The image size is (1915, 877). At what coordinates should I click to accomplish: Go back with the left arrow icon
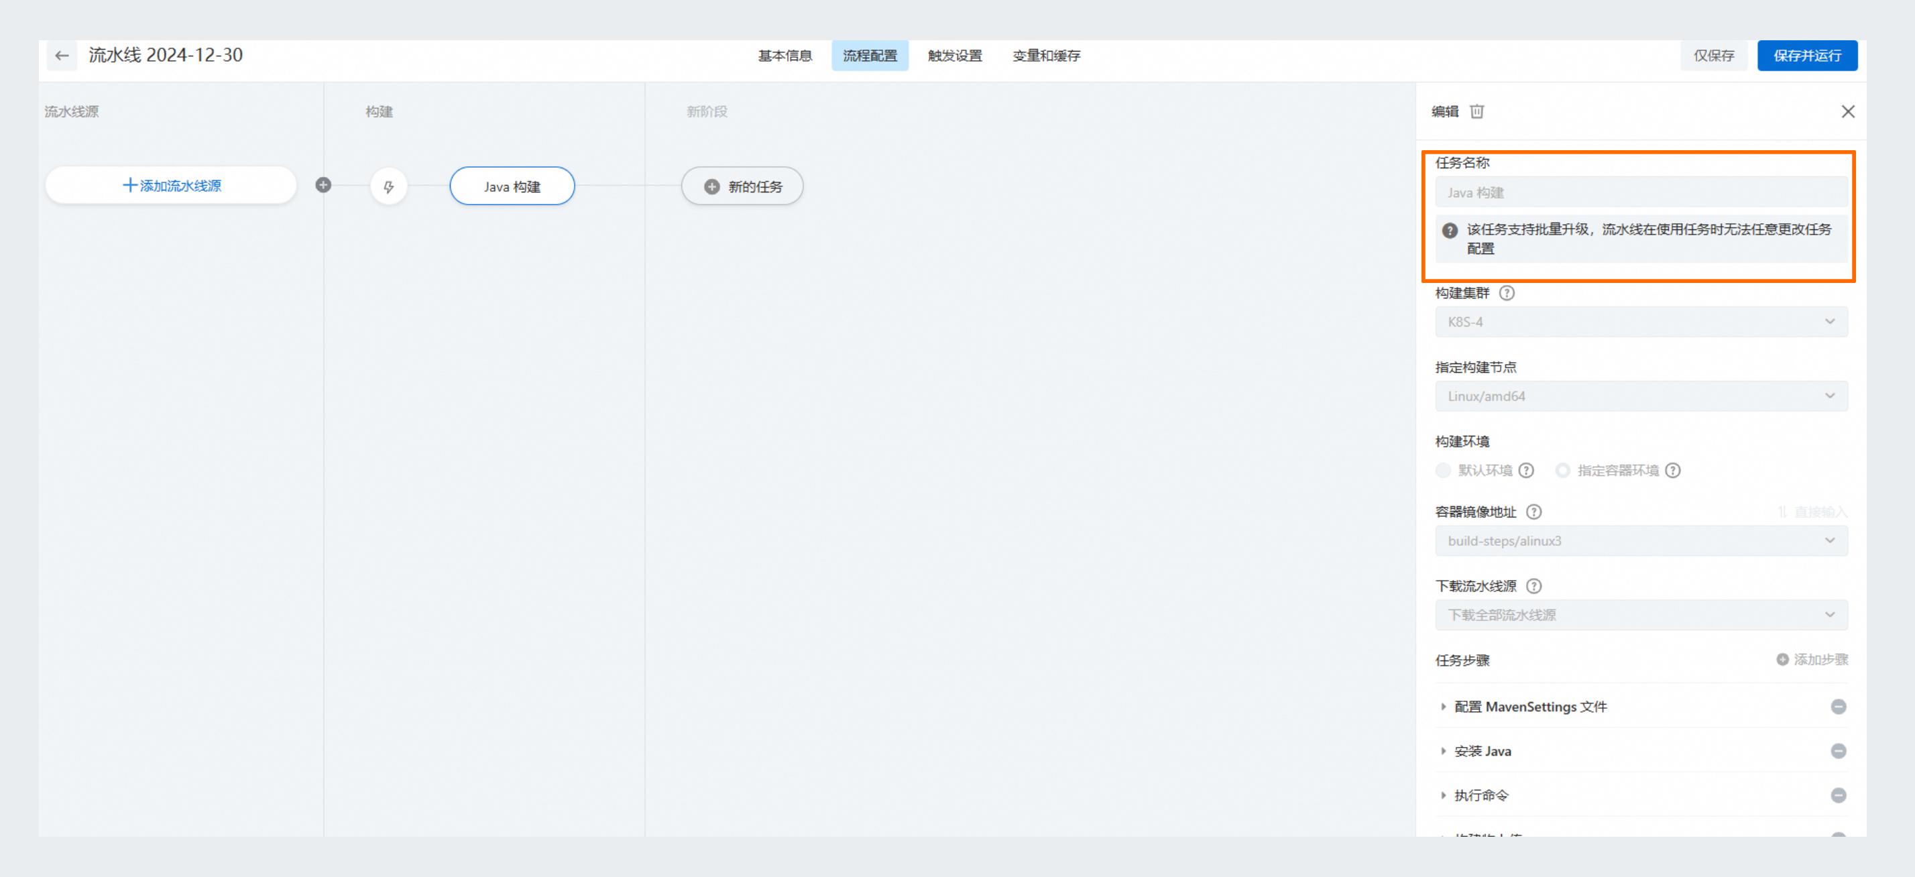(62, 56)
